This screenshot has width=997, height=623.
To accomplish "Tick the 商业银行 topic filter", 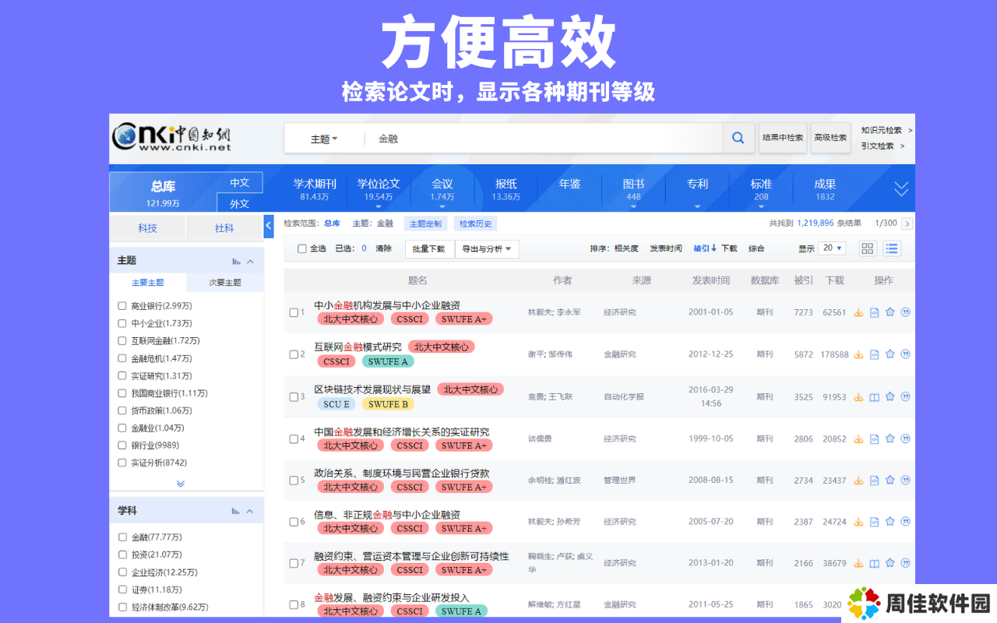I will pyautogui.click(x=122, y=306).
